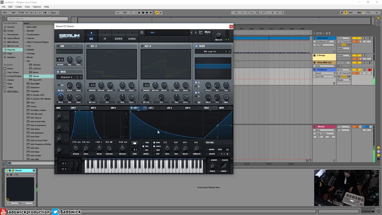
Task: Open quantization None dropdown in transport
Action: coord(54,13)
